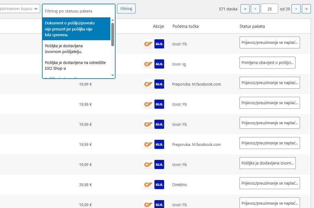Click the orange courier icon in the Direktno row
This screenshot has width=314, height=208.
pos(148,185)
